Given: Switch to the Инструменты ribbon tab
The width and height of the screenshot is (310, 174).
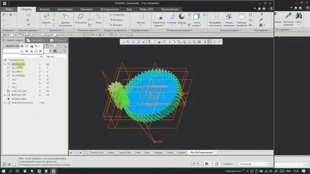Looking at the screenshot, I should click(x=109, y=9).
